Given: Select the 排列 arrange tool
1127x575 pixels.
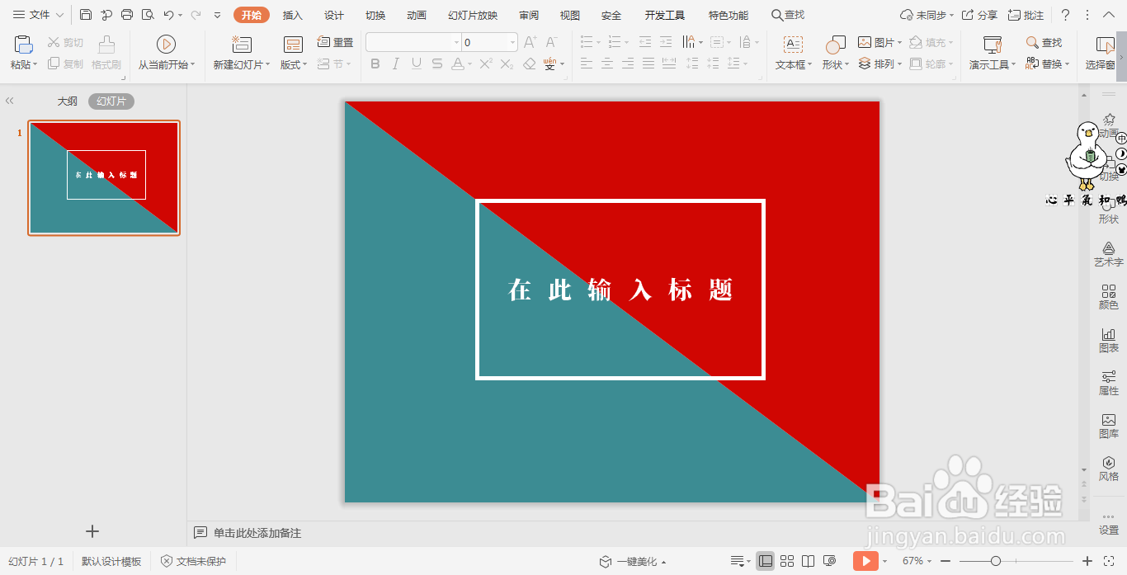Looking at the screenshot, I should point(879,64).
